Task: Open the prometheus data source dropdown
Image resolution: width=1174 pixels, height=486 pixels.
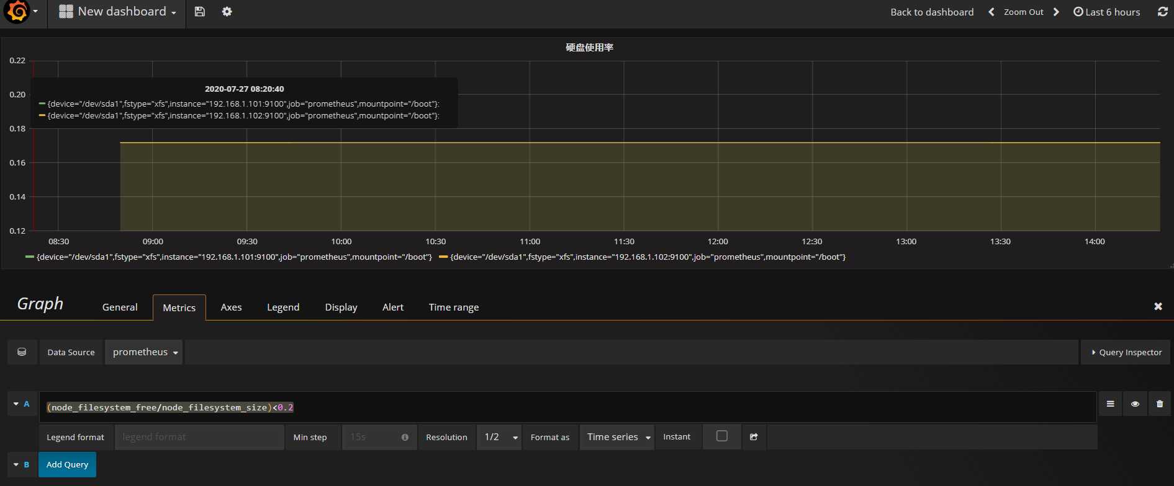Action: click(144, 352)
